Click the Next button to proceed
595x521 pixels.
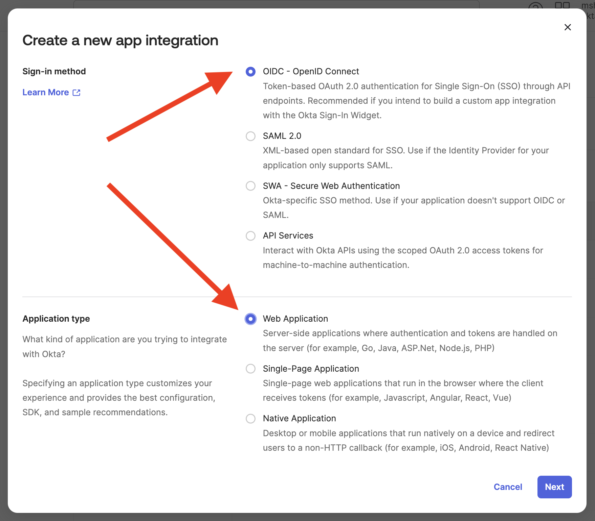pos(554,487)
